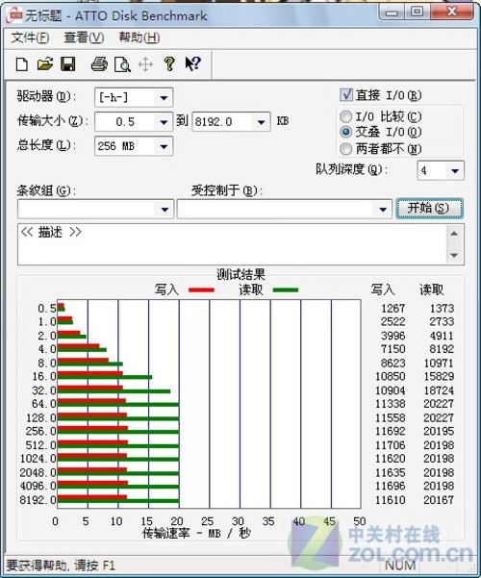Click write value 7150
The width and height of the screenshot is (481, 578).
tap(392, 349)
